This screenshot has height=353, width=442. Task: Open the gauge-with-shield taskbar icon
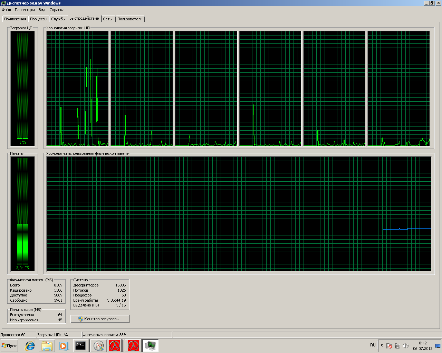click(x=98, y=346)
